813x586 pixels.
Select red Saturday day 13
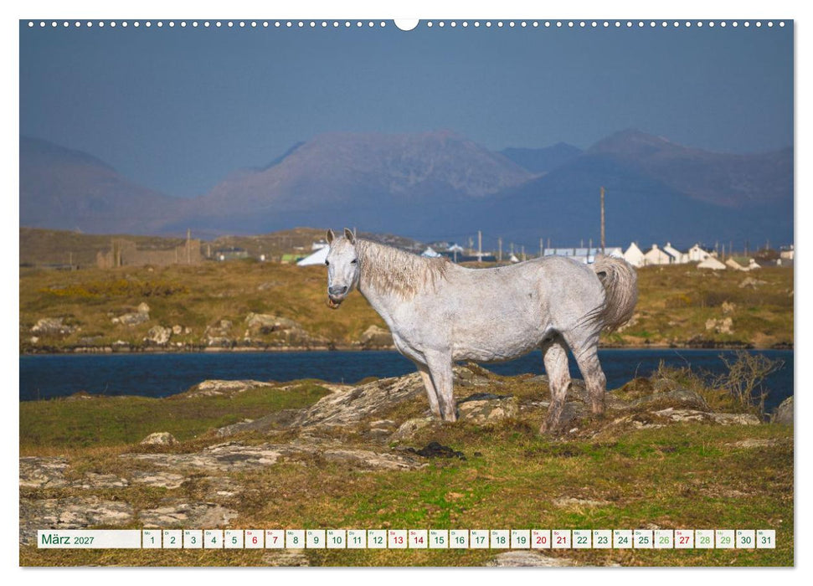coord(398,539)
